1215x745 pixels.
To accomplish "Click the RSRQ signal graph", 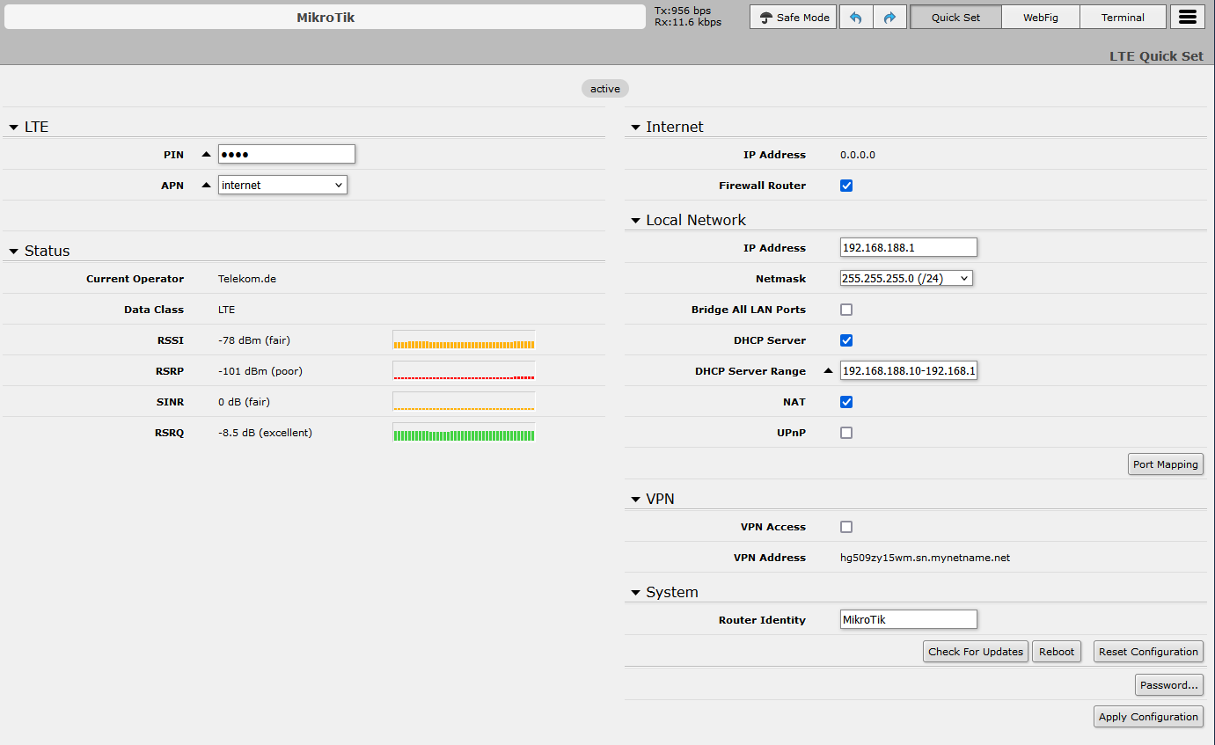I will pyautogui.click(x=464, y=433).
